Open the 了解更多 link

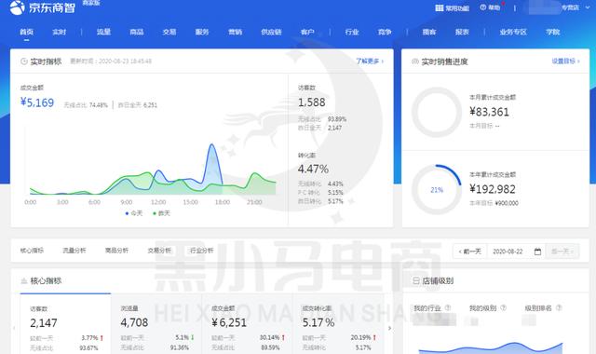coord(370,61)
